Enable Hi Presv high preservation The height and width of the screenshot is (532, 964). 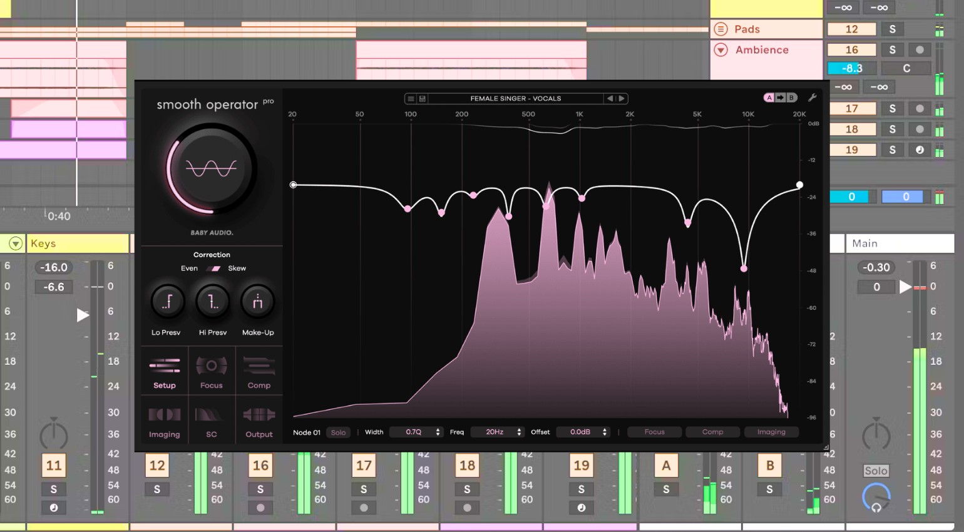point(212,301)
